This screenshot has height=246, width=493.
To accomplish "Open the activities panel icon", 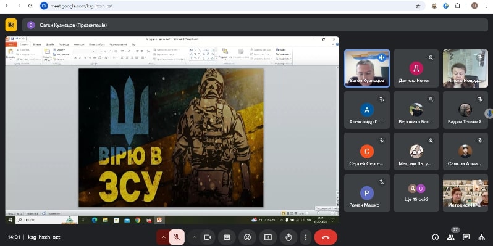I will click(x=481, y=237).
